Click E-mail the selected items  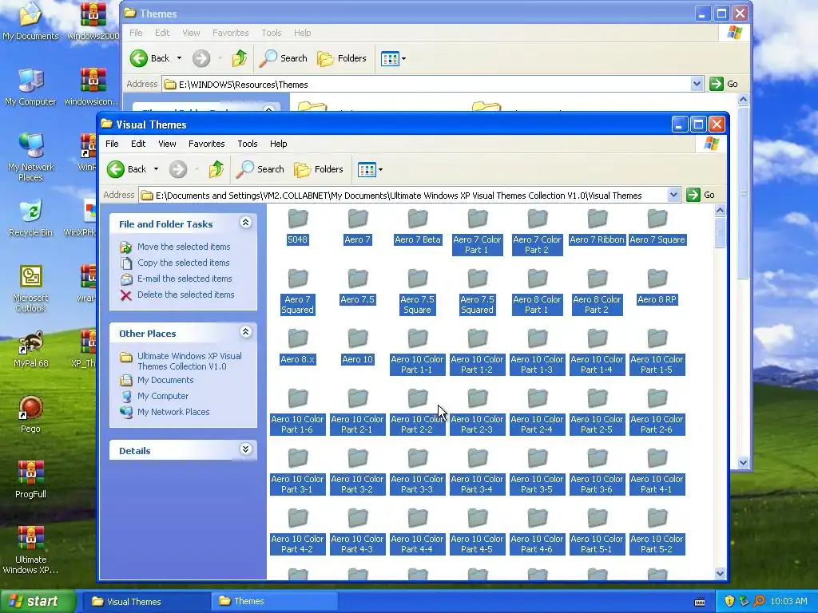click(x=185, y=279)
